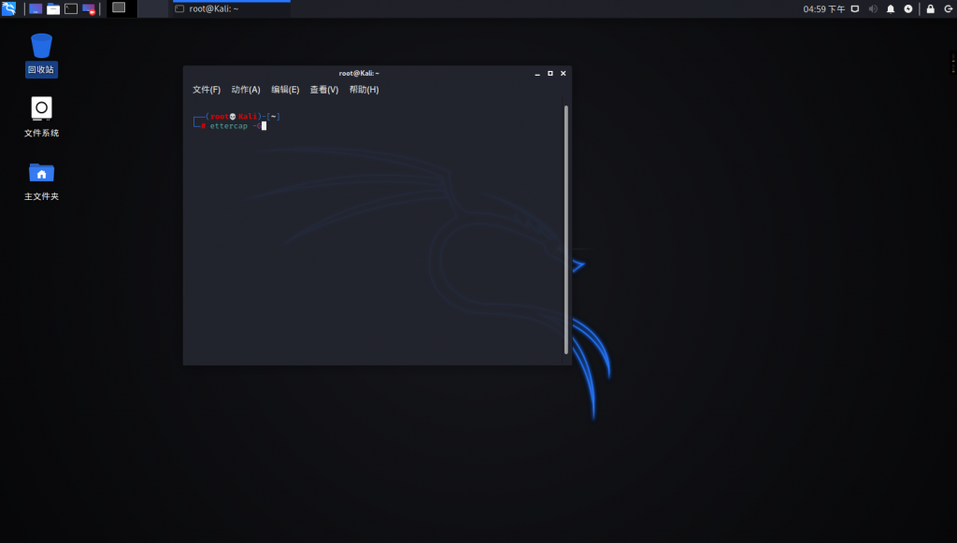
Task: Click the terminal vertical scrollbar
Action: coord(566,229)
